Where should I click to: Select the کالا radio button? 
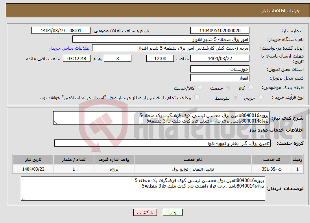tap(251, 87)
